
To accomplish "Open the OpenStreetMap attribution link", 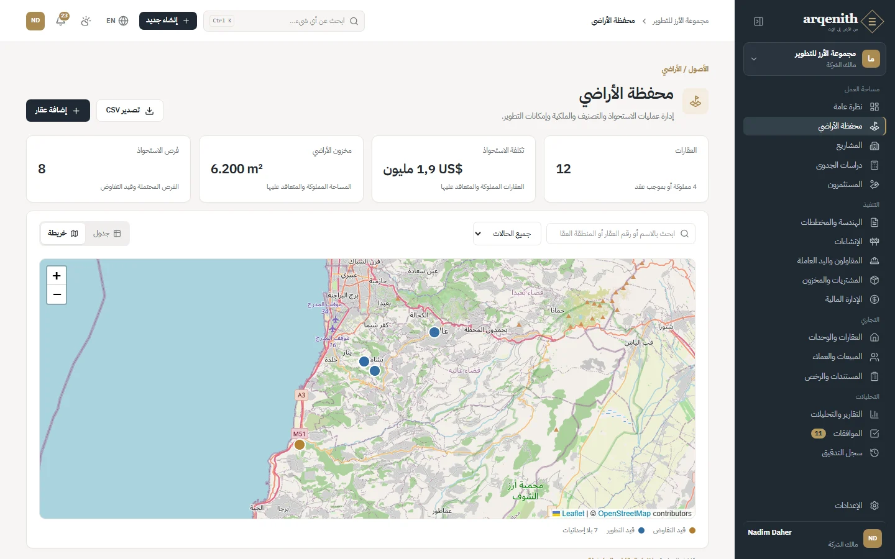I will 624,514.
